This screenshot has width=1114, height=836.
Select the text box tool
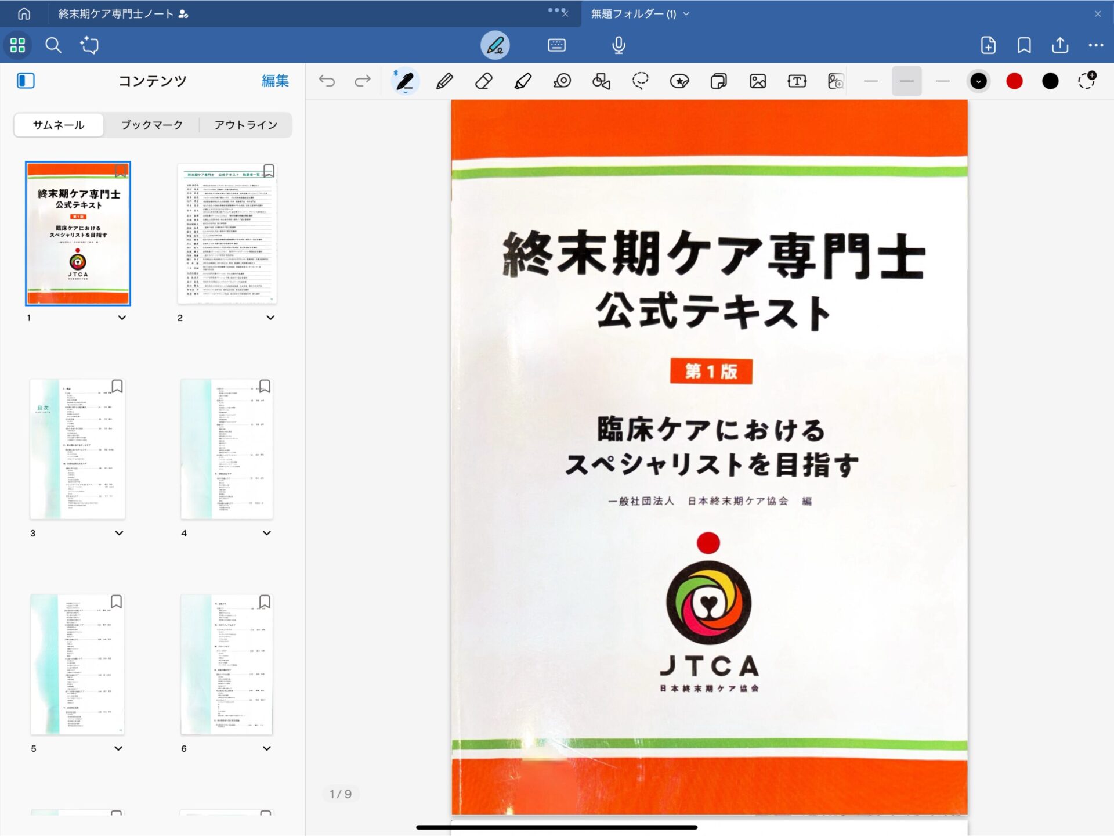click(x=797, y=81)
